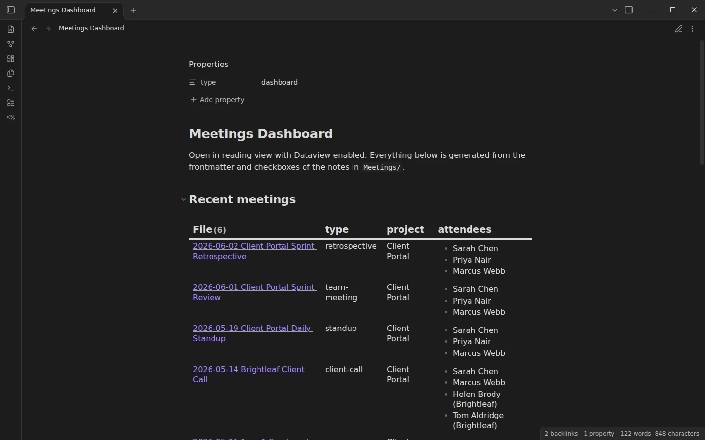
Task: Select the team-meeting type cell
Action: click(341, 292)
